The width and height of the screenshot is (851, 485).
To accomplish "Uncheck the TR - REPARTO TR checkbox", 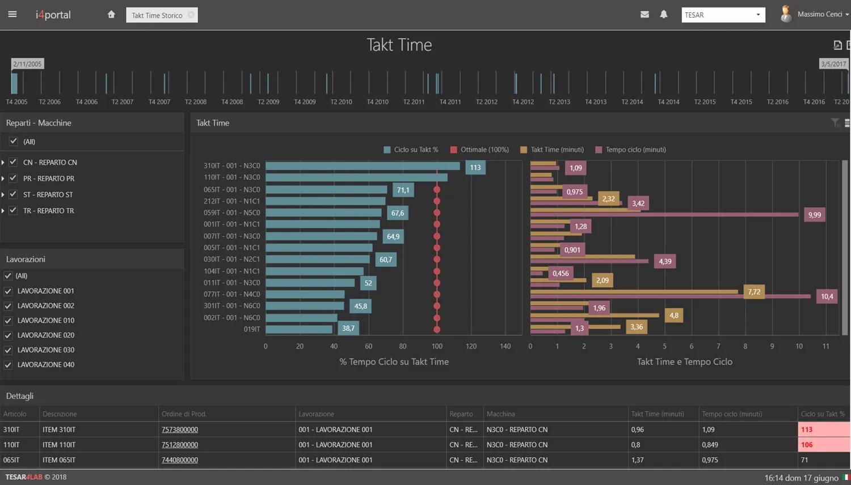I will [x=13, y=210].
